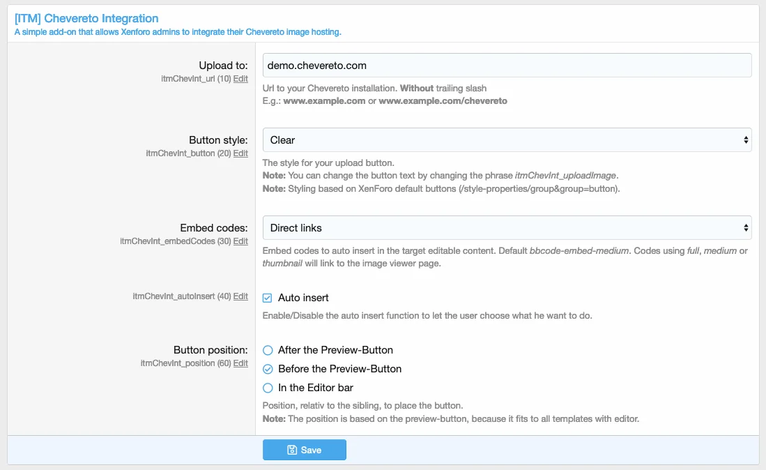Edit the itmChevInt_embedCodes option
This screenshot has width=766, height=470.
pyautogui.click(x=240, y=241)
